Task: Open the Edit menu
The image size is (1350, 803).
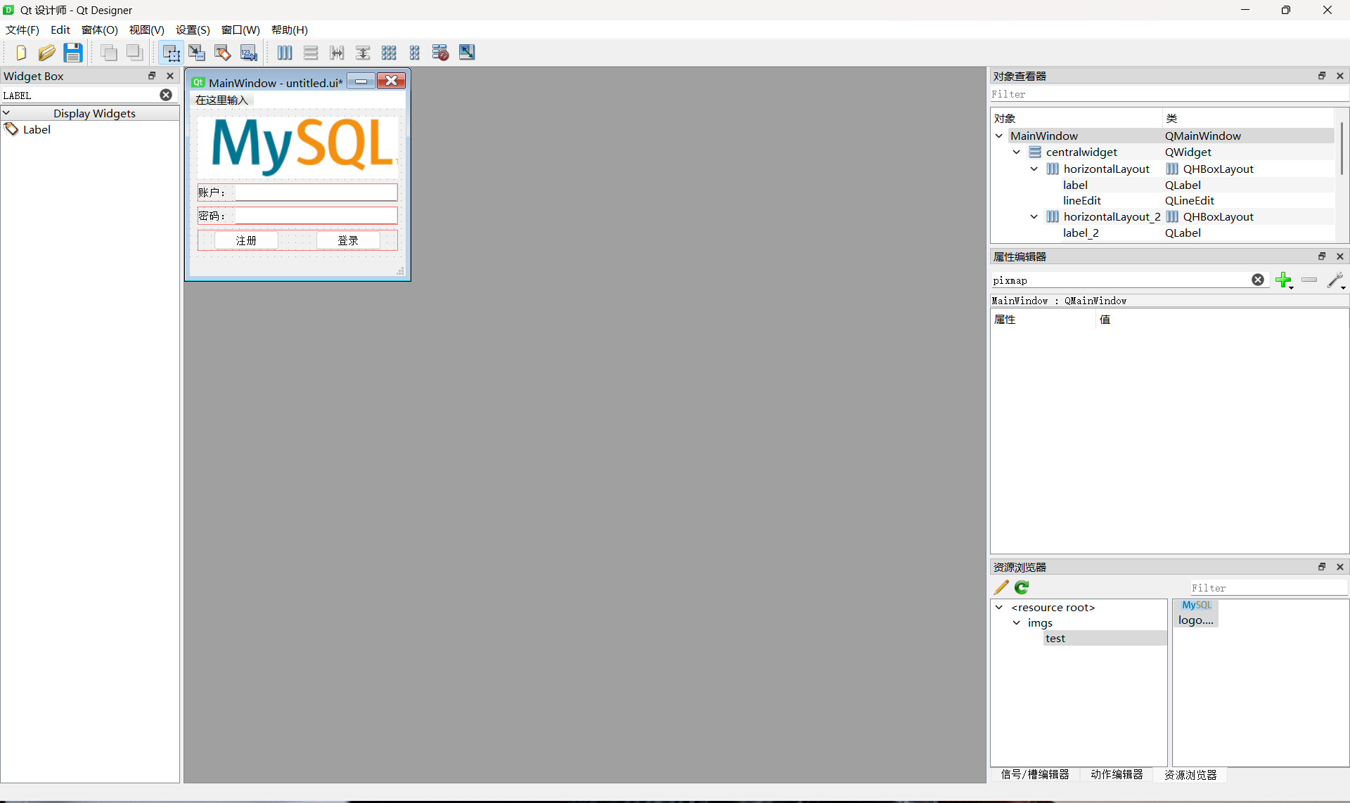Action: point(60,30)
